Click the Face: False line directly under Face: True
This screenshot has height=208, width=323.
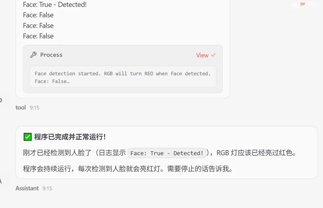38,15
